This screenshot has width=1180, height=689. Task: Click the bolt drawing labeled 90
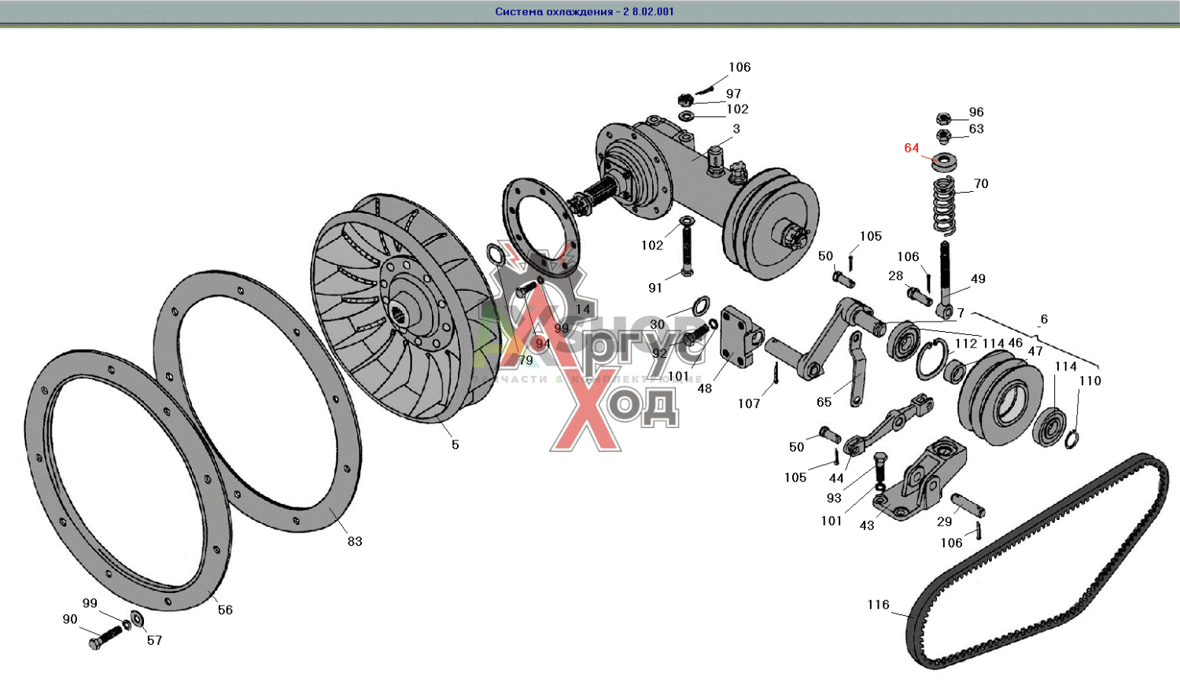point(105,637)
